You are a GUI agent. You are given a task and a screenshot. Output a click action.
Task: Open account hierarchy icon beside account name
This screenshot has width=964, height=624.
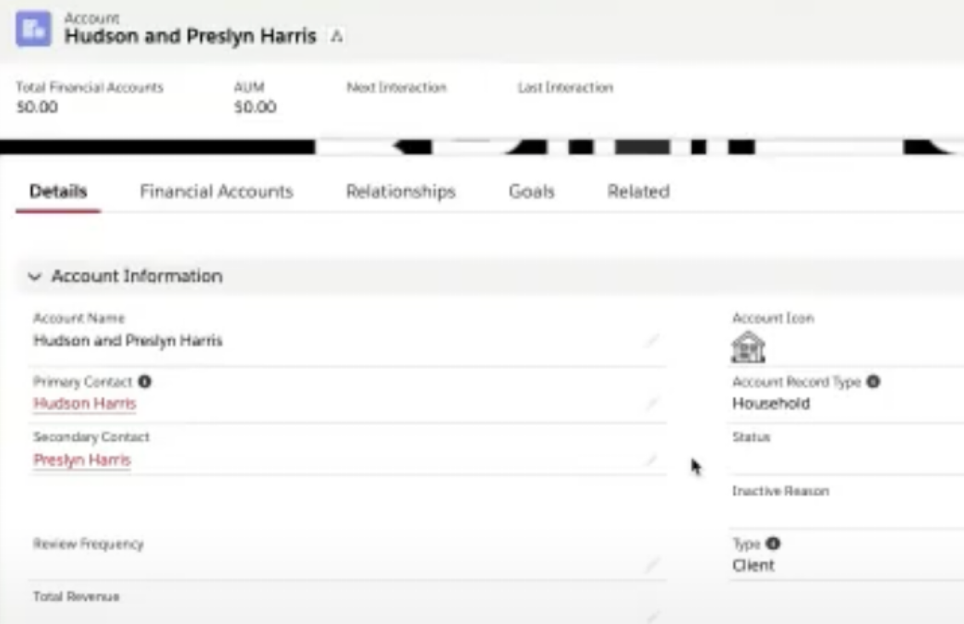(x=337, y=37)
